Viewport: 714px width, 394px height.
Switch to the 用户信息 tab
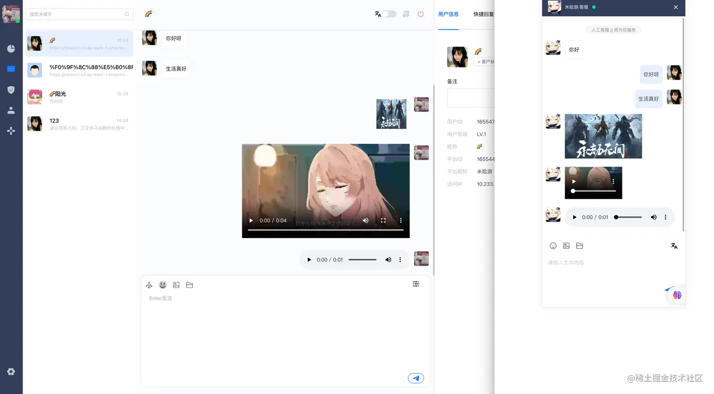coord(449,14)
